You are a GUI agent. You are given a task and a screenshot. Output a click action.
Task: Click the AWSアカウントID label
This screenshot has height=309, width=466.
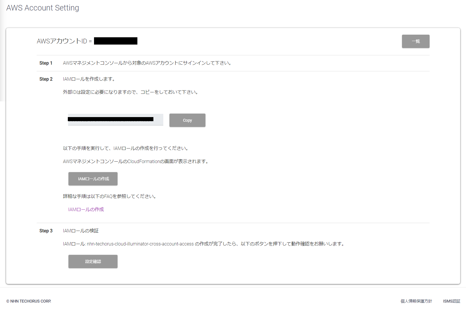62,41
